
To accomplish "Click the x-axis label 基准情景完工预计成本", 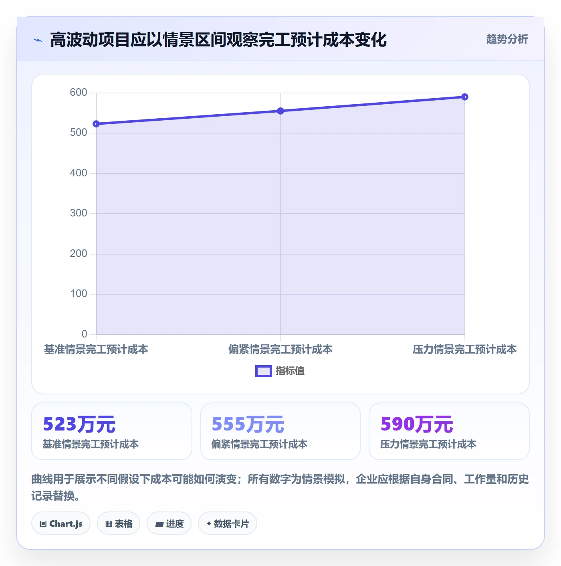I will click(x=96, y=350).
